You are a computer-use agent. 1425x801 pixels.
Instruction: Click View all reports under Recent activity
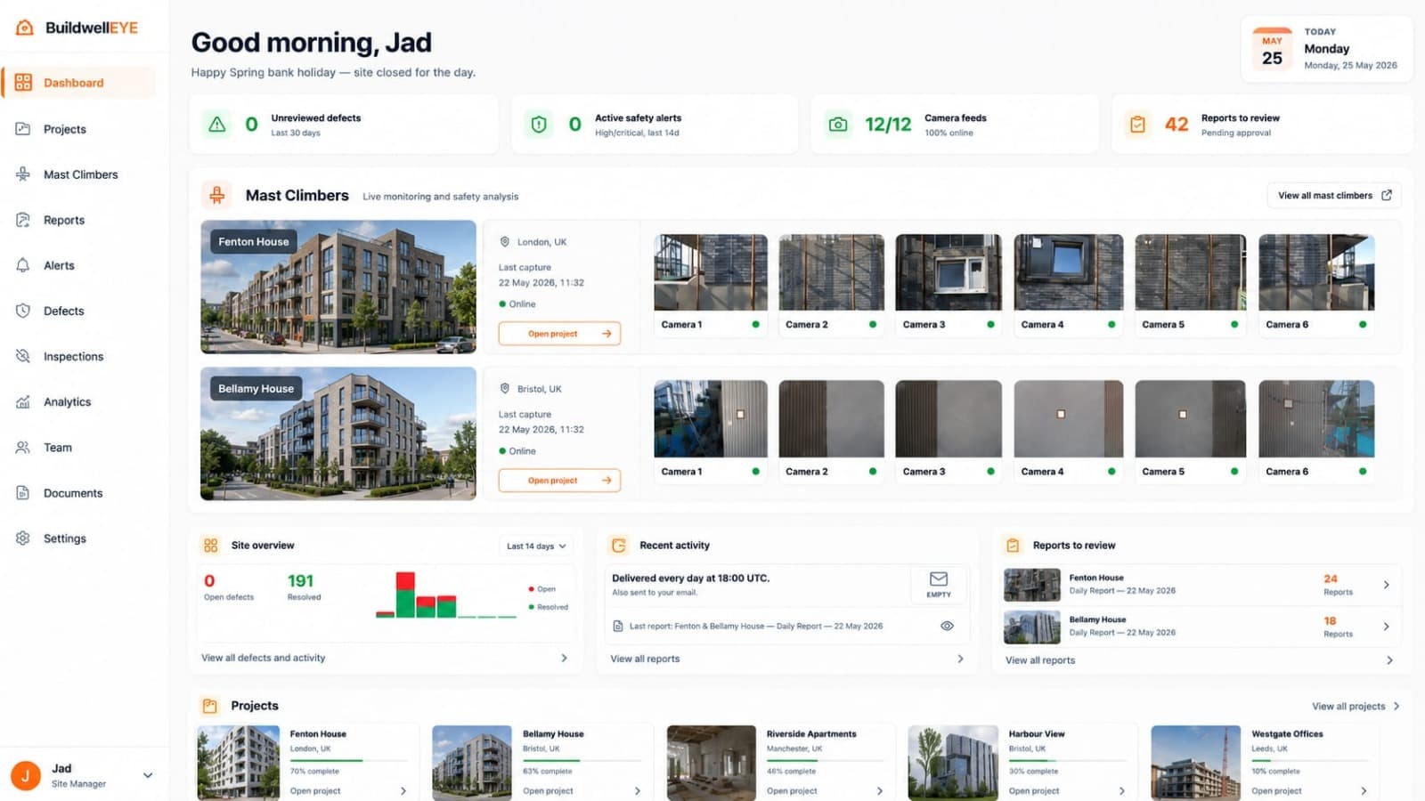click(645, 659)
